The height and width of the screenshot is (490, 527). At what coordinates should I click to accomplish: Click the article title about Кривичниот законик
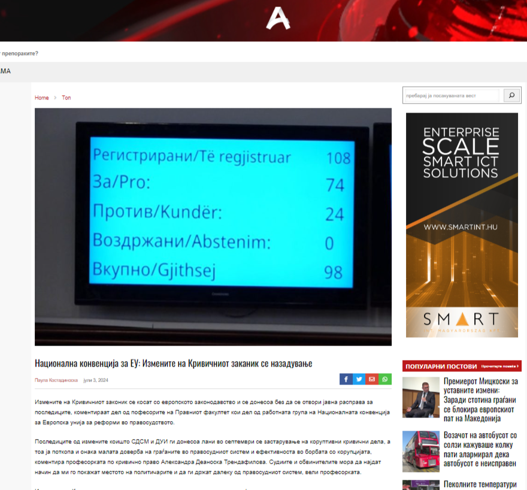174,364
